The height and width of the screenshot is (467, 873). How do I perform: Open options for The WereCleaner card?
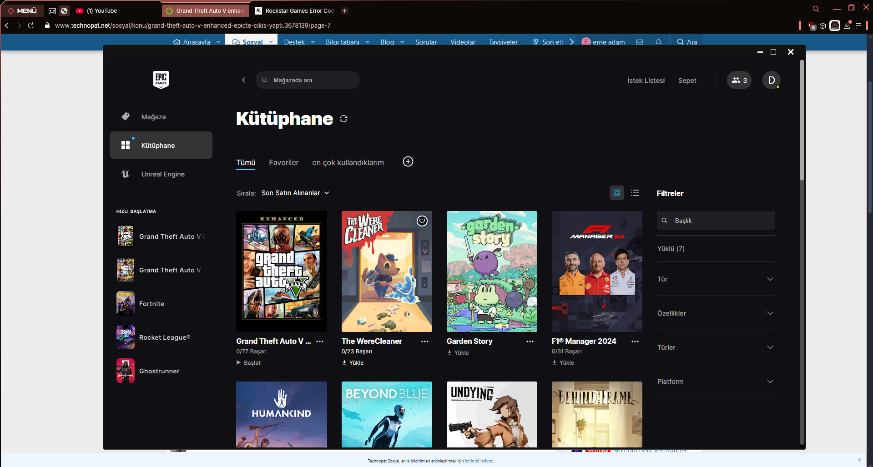(425, 341)
